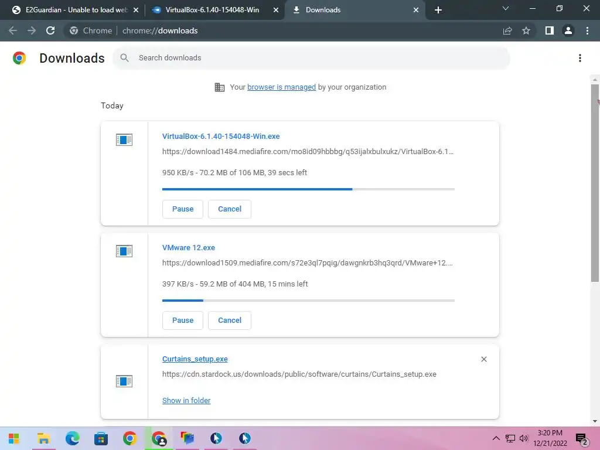The height and width of the screenshot is (450, 600).
Task: Cancel the VMware 12.exe download
Action: pos(230,321)
